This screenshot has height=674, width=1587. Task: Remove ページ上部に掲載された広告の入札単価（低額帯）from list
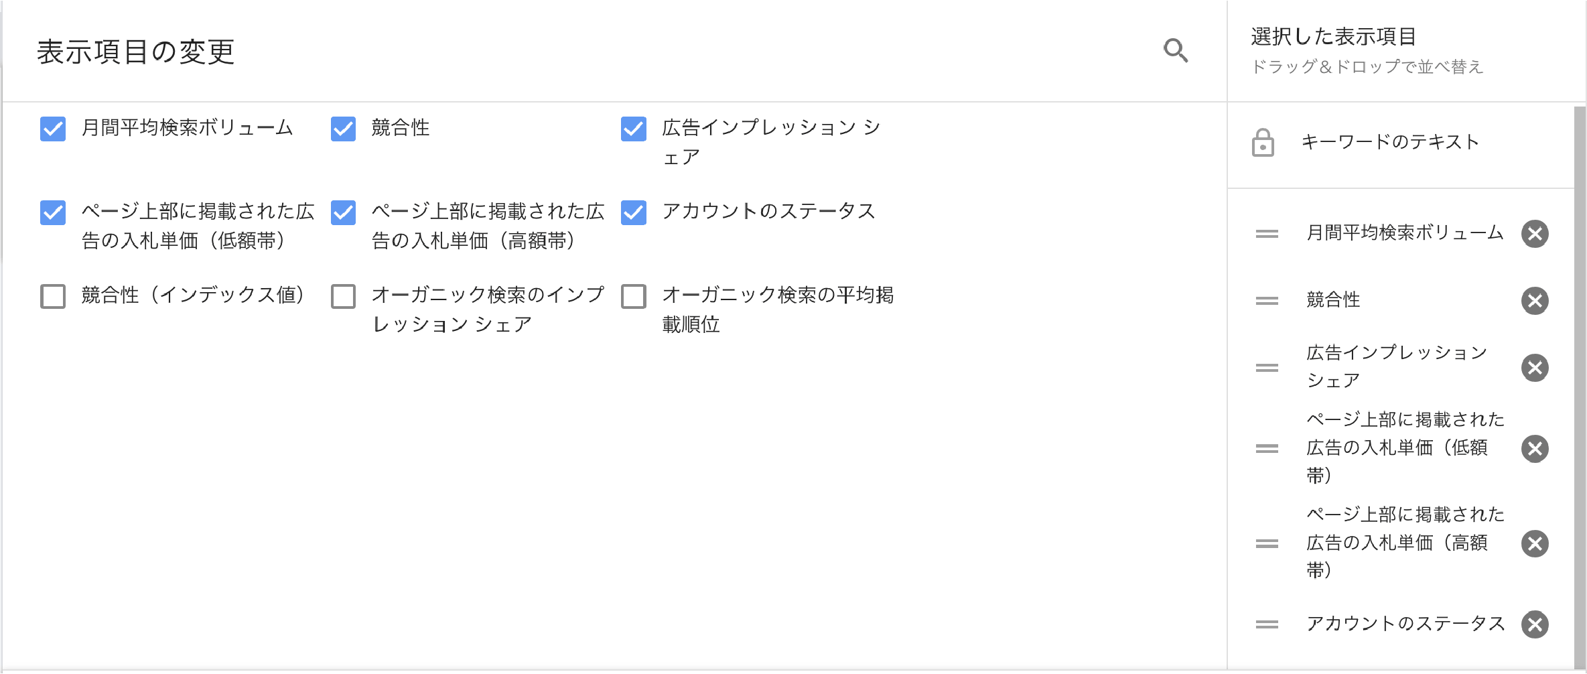pos(1536,449)
